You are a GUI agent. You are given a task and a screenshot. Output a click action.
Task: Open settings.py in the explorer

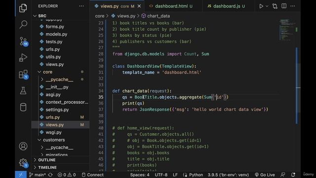pos(57,110)
